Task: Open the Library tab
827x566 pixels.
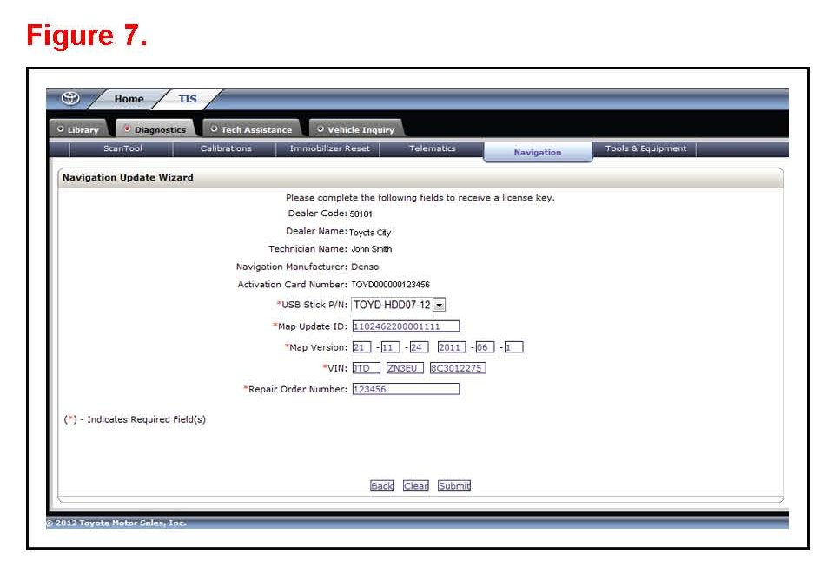Action: (x=78, y=130)
